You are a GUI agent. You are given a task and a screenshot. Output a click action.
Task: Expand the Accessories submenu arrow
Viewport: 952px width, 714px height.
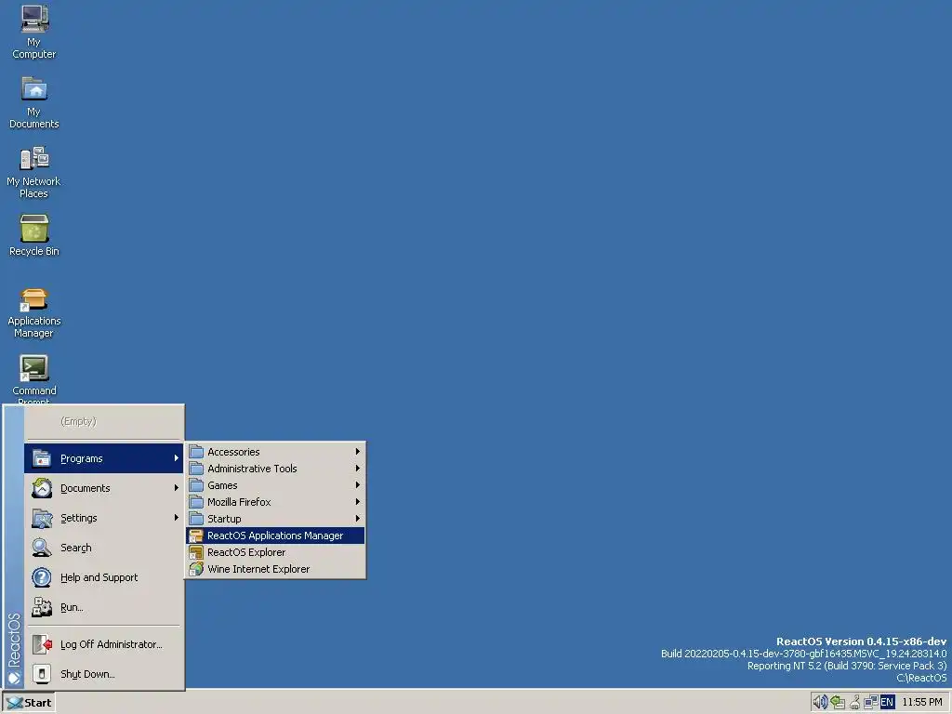(358, 452)
